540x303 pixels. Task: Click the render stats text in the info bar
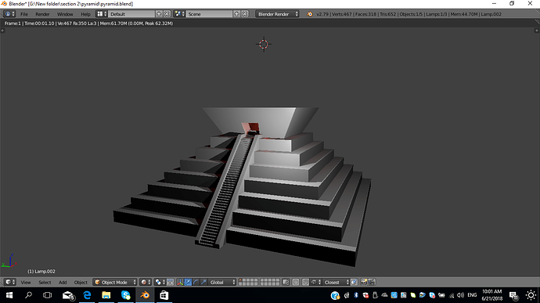tap(89, 23)
